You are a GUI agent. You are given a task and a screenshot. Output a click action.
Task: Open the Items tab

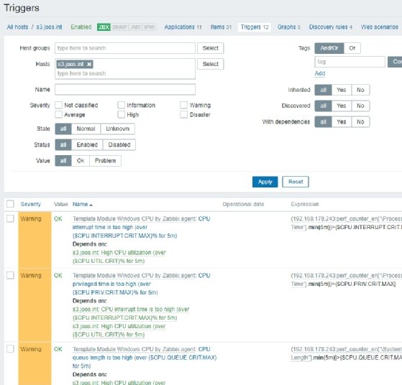click(221, 27)
